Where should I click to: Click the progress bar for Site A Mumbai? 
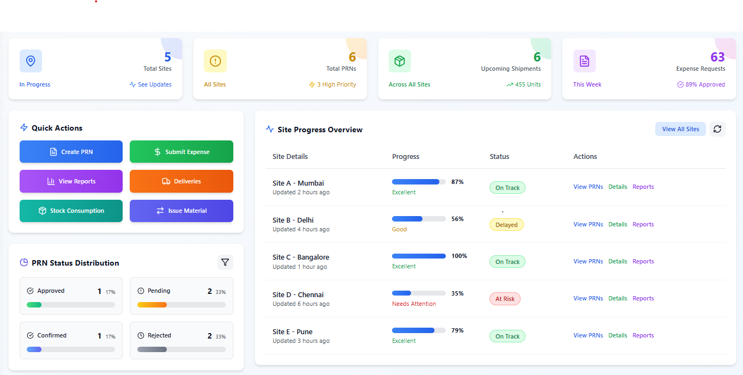pyautogui.click(x=419, y=181)
